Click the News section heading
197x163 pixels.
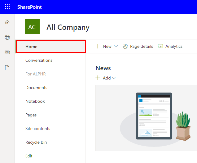(103, 68)
